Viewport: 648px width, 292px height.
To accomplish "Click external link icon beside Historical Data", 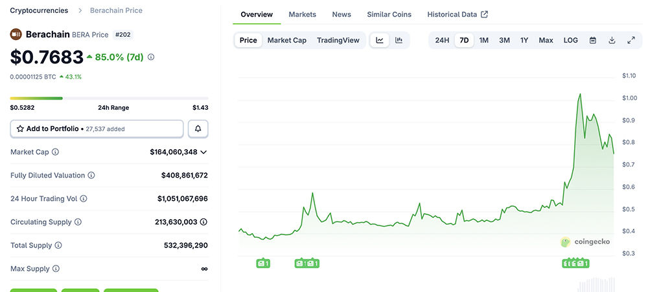I will [x=485, y=14].
